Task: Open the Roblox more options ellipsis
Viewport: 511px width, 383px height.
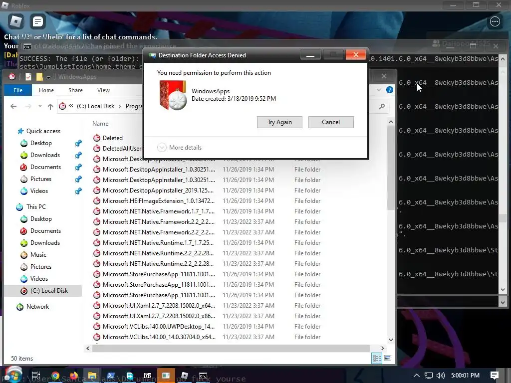Action: tap(495, 21)
